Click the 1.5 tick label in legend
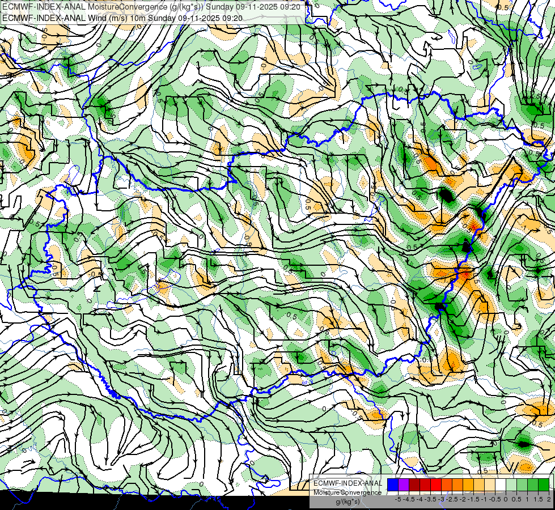Screen dimensions: 555x510 [x=538, y=499]
